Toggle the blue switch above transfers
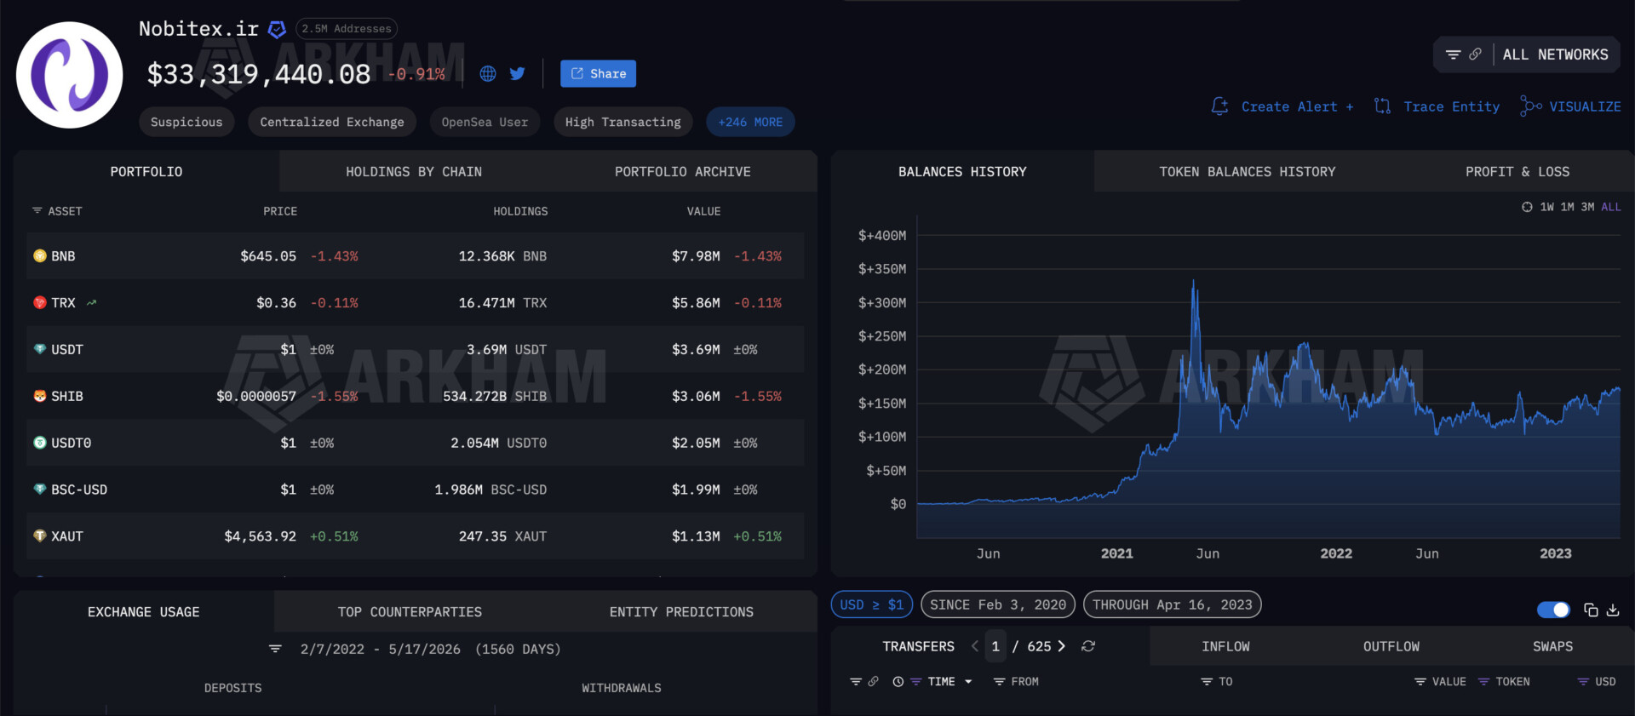The width and height of the screenshot is (1635, 716). tap(1553, 610)
